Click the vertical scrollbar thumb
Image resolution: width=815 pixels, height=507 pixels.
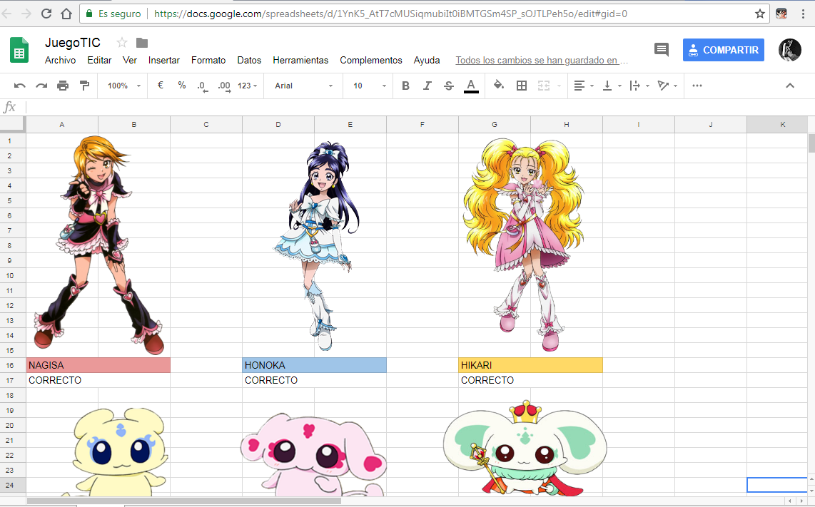[811, 143]
